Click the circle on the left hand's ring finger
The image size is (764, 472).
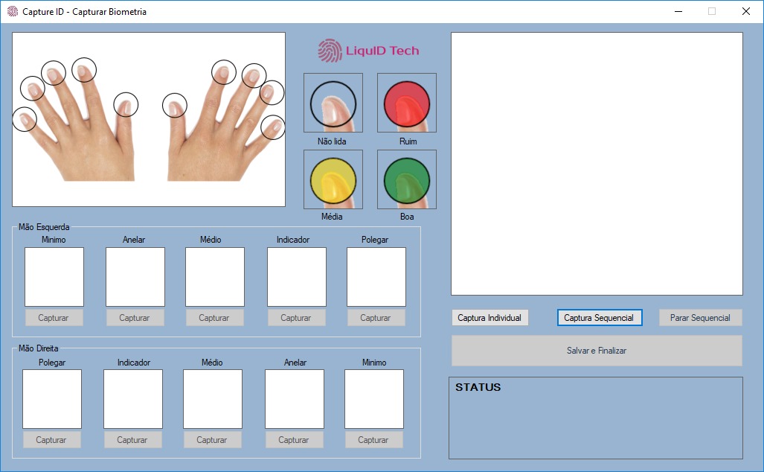(33, 89)
